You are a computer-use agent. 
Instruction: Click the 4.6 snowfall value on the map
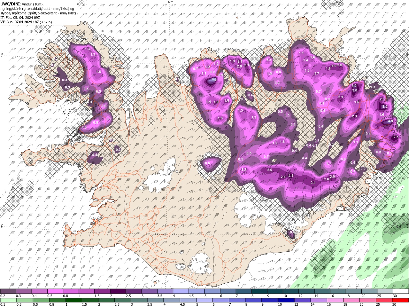coord(214,79)
